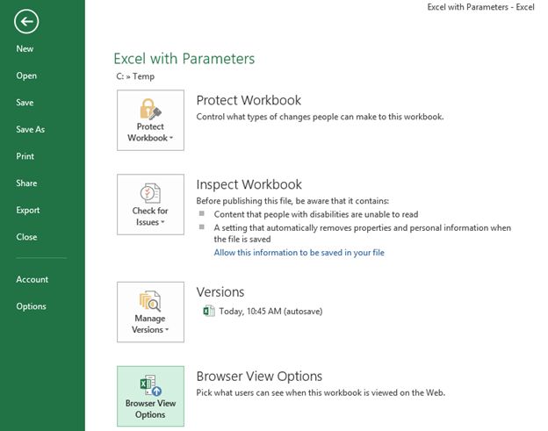
Task: Select Open in the backstage menu
Action: [26, 75]
